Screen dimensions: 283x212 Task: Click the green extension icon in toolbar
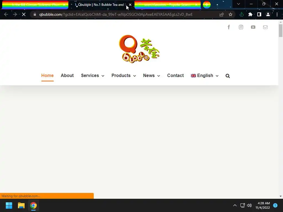(242, 14)
